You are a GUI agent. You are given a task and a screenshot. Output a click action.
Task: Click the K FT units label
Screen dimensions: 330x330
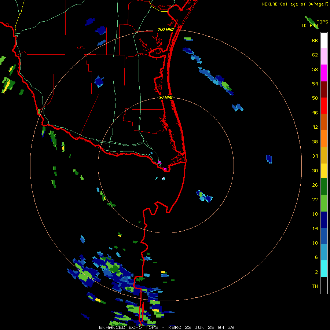(310, 25)
